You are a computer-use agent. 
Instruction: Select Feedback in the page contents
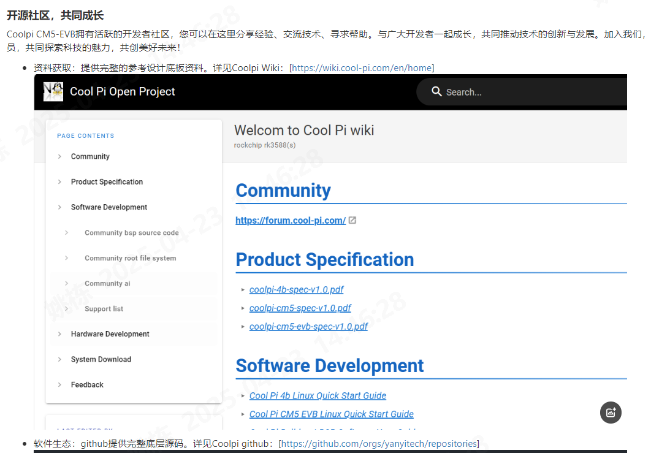click(x=87, y=385)
